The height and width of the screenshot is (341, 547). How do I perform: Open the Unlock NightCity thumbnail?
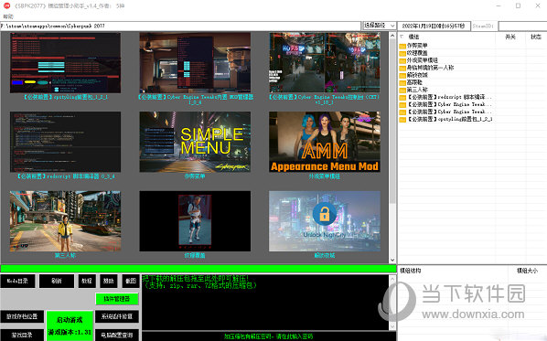[x=325, y=221]
